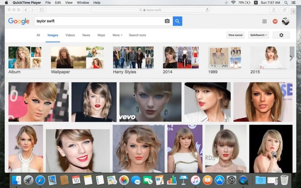
Task: Open Numbers from the dock
Action: tap(172, 180)
